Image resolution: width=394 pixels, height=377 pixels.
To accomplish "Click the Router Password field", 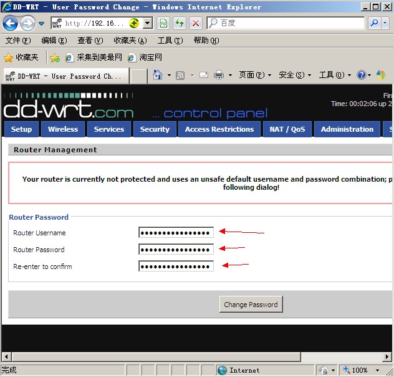I will (x=176, y=249).
